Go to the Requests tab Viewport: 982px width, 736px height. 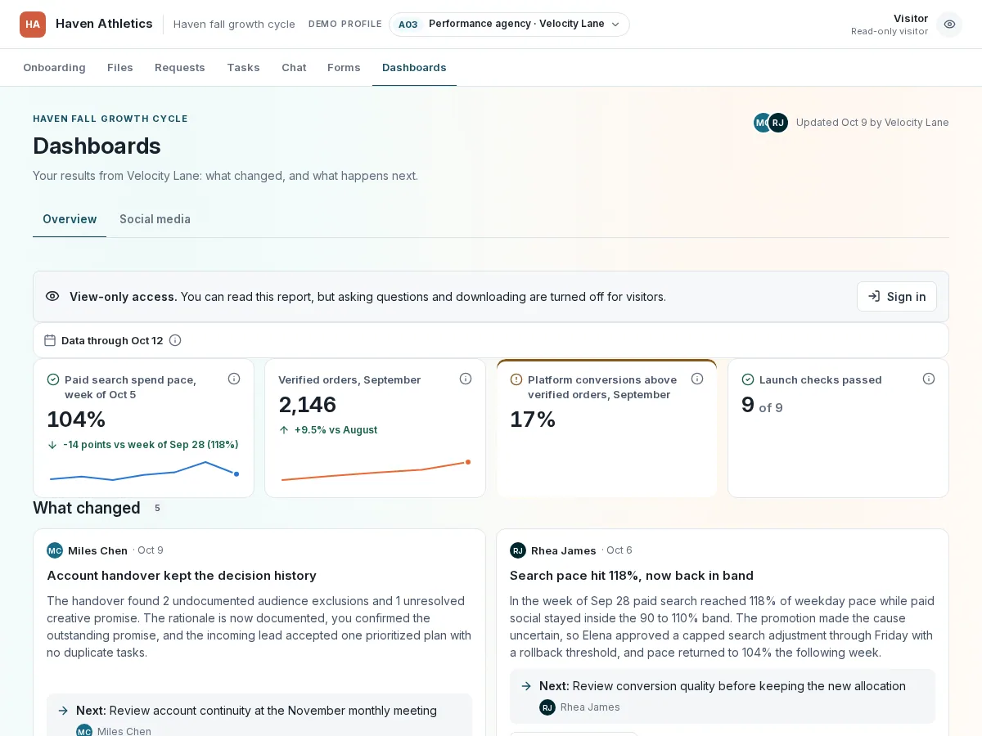tap(180, 68)
